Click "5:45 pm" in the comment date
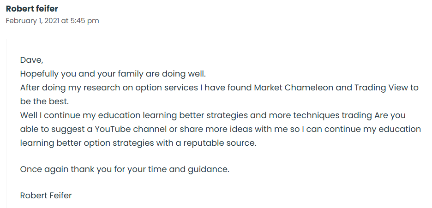 point(84,21)
